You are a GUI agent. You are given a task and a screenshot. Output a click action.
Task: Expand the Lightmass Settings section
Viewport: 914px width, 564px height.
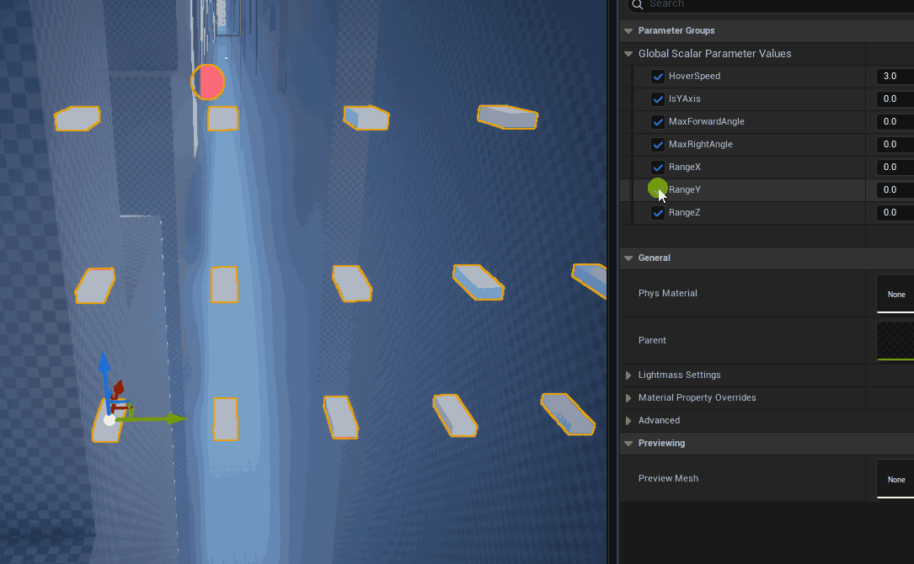click(628, 375)
